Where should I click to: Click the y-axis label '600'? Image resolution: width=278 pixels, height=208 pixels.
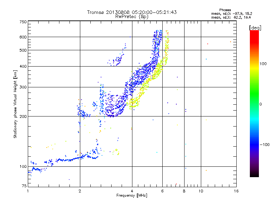pyautogui.click(x=23, y=37)
